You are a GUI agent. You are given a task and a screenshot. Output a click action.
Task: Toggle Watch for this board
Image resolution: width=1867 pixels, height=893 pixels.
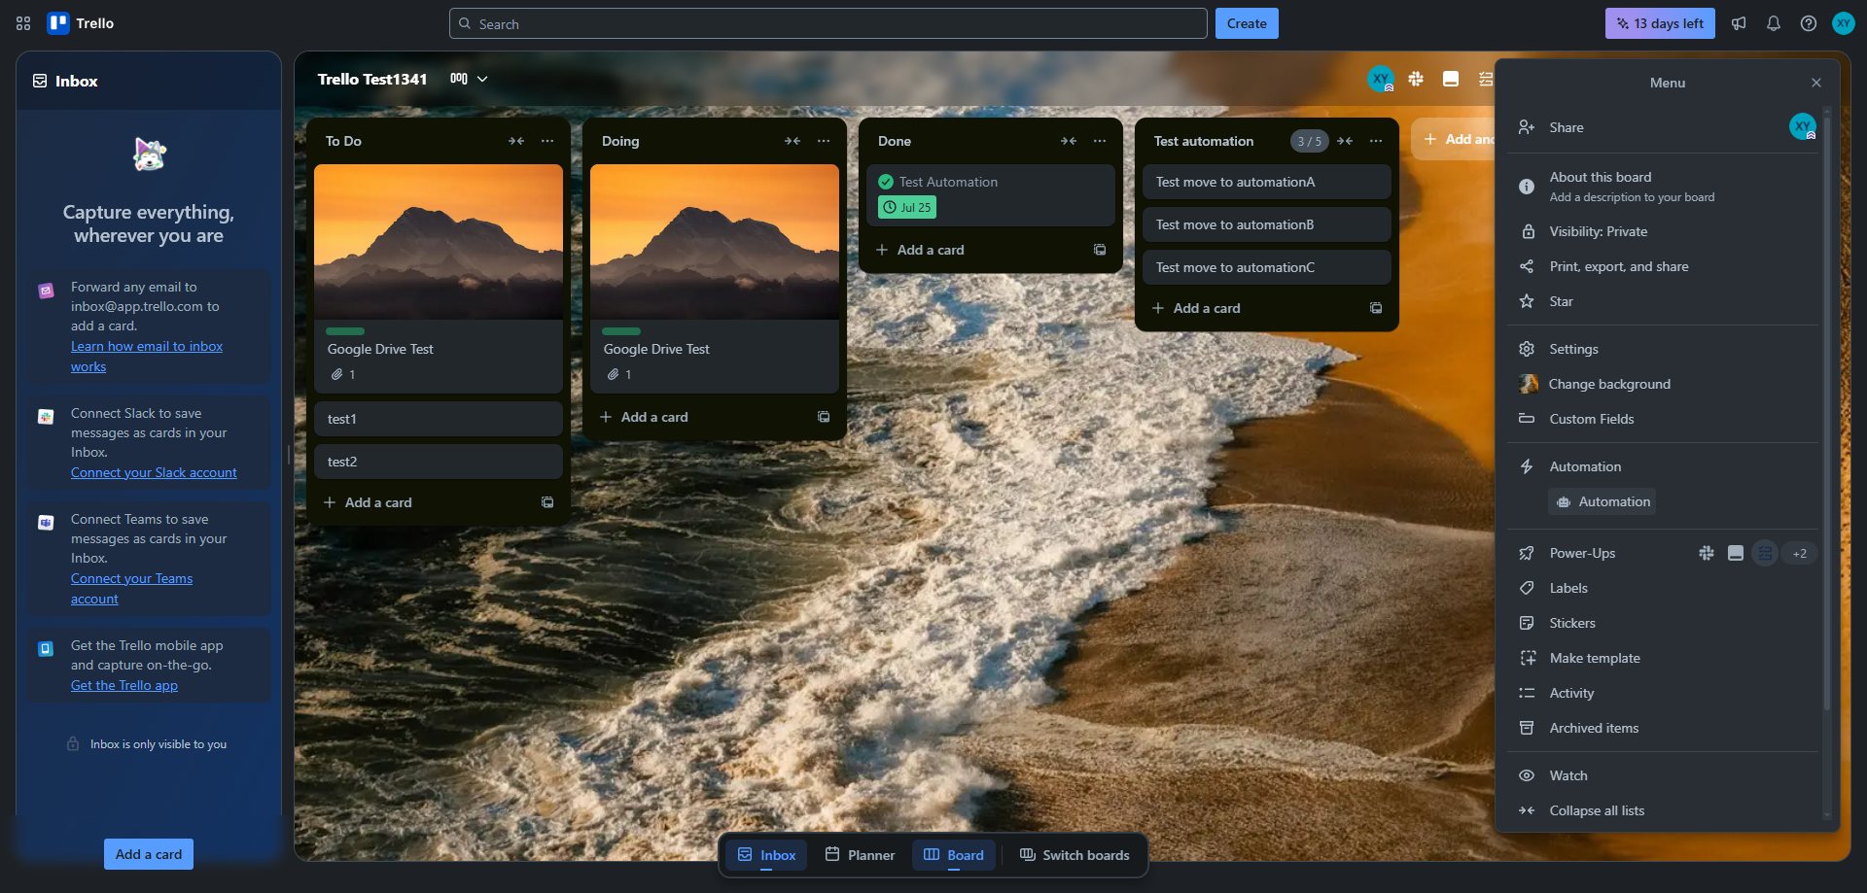pyautogui.click(x=1662, y=775)
